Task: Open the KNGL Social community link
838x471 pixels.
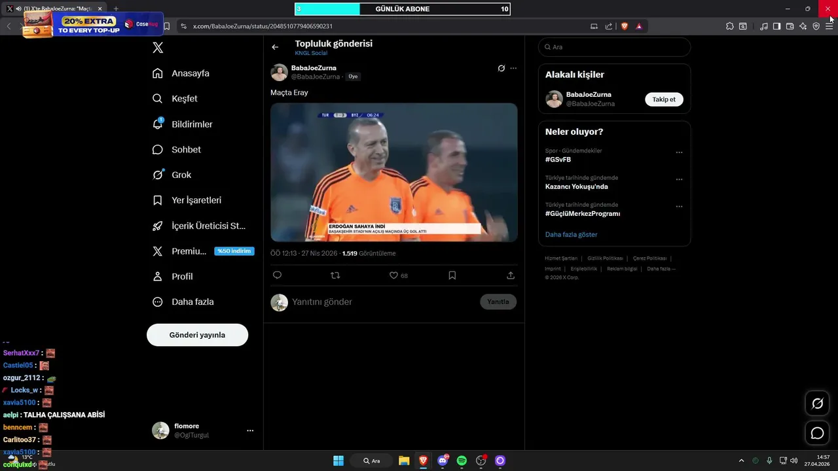Action: [x=311, y=53]
